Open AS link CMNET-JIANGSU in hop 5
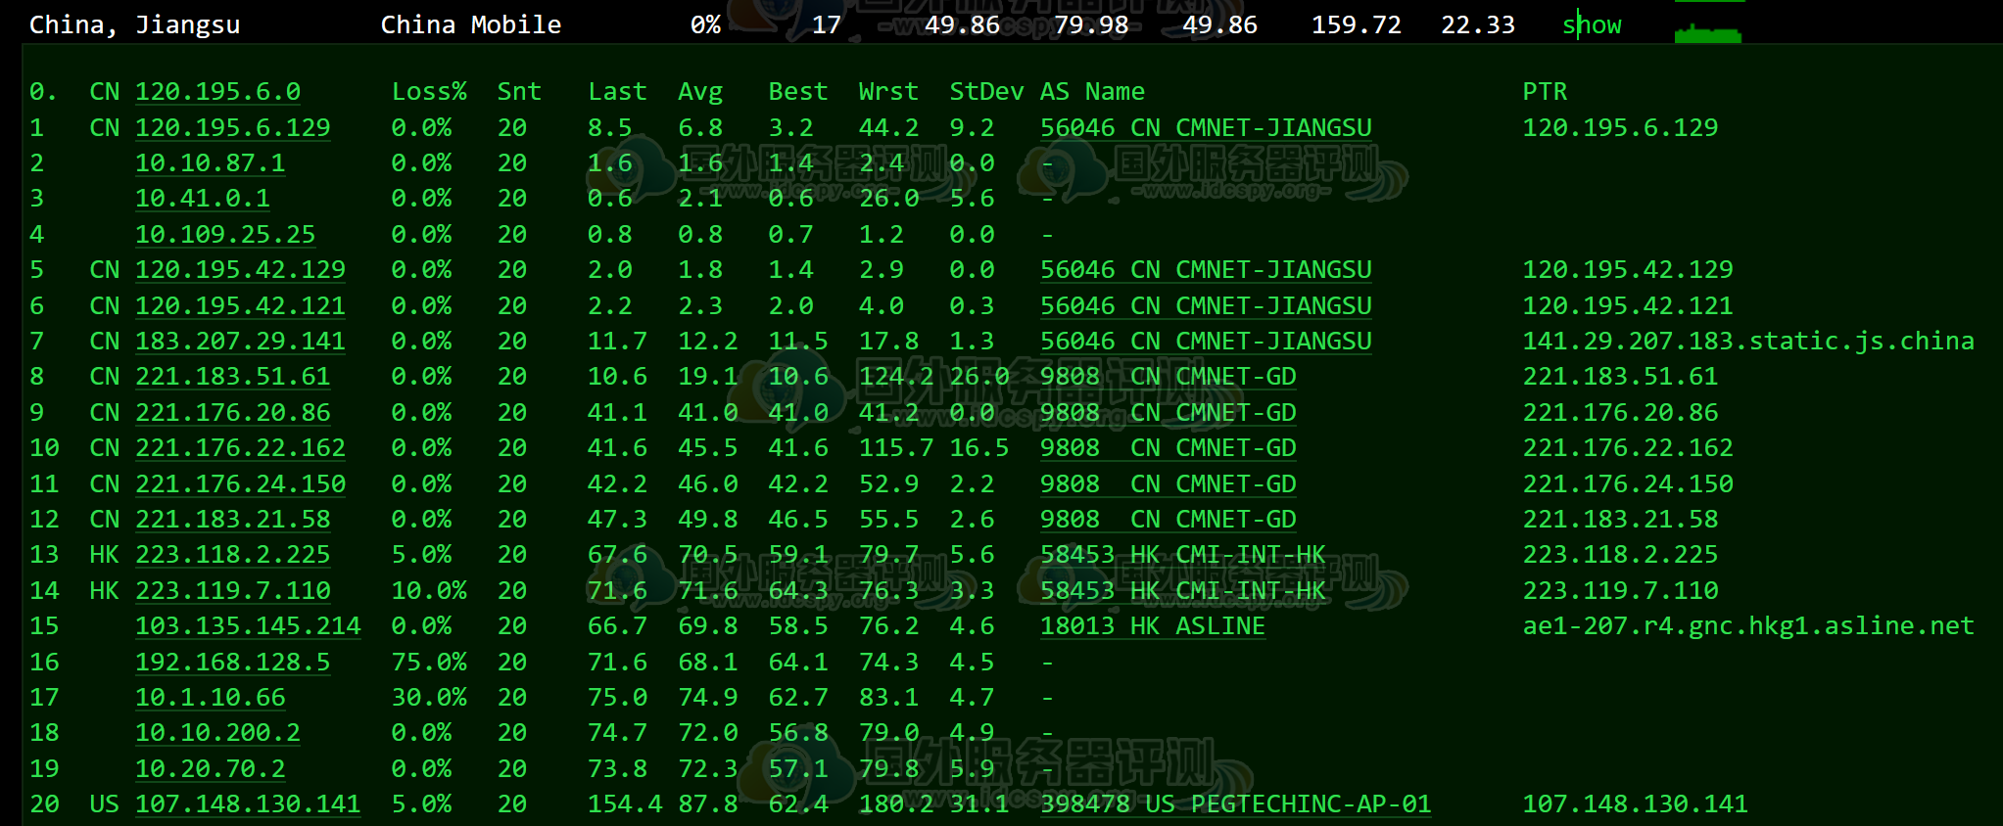Viewport: 2003px width, 826px height. pyautogui.click(x=1206, y=270)
